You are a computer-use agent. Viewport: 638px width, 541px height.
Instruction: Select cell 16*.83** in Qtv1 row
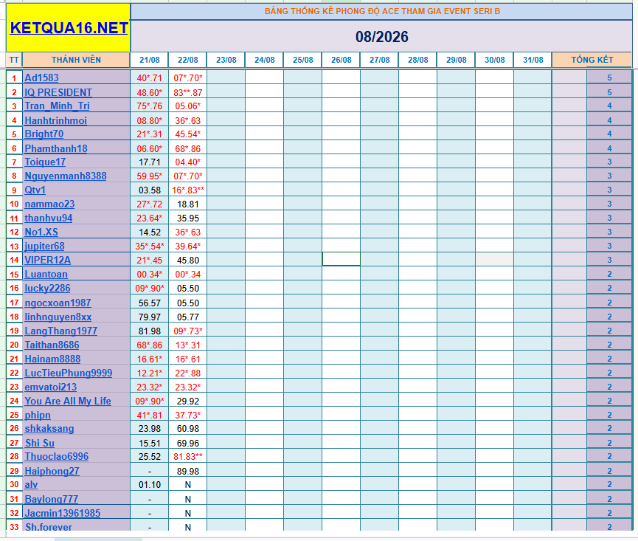click(x=187, y=190)
